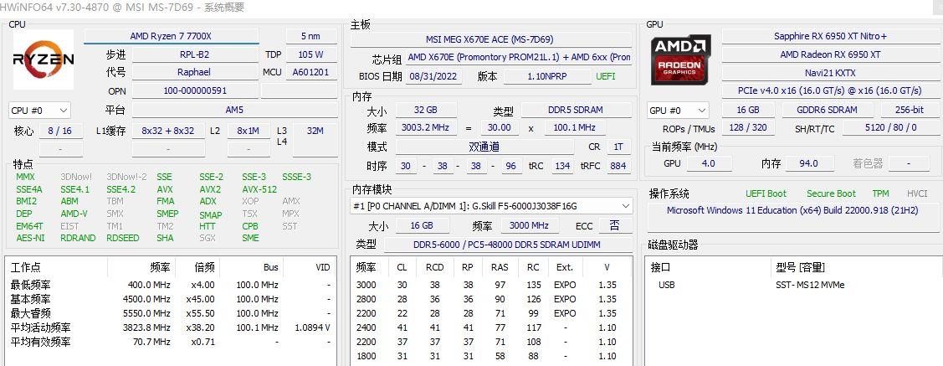943x366 pixels.
Task: Click the AVX-512 feature indicator
Action: [x=259, y=189]
